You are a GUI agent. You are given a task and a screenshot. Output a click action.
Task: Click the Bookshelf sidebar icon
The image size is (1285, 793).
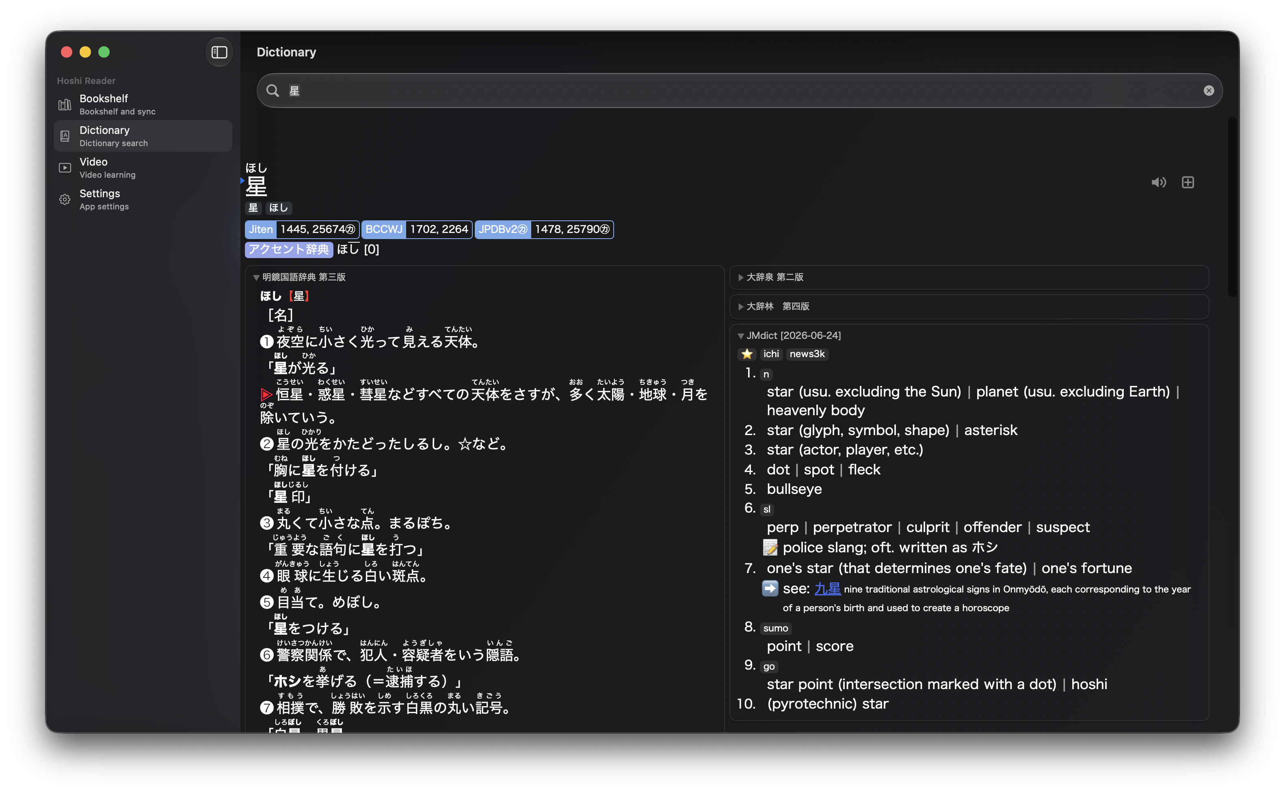65,105
